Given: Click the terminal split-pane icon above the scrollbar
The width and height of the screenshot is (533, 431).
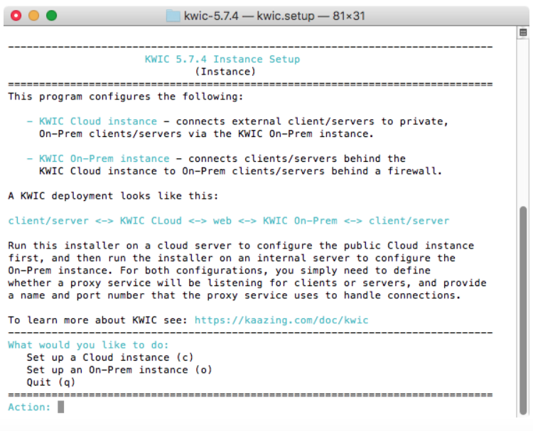Looking at the screenshot, I should (x=523, y=33).
